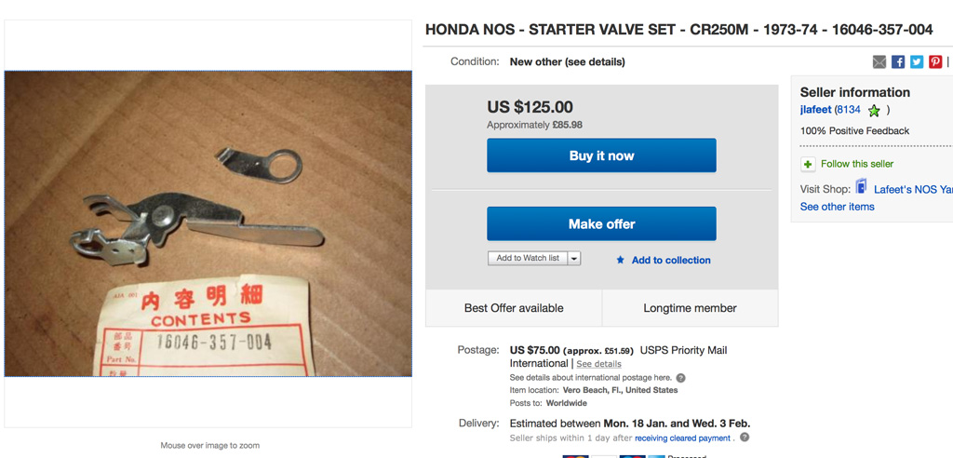Click the shop door icon

pyautogui.click(x=861, y=187)
